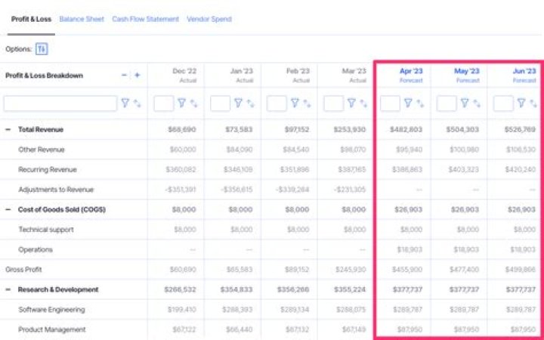Select the Adjustments to Revenue row label
The image size is (544, 340).
click(56, 190)
